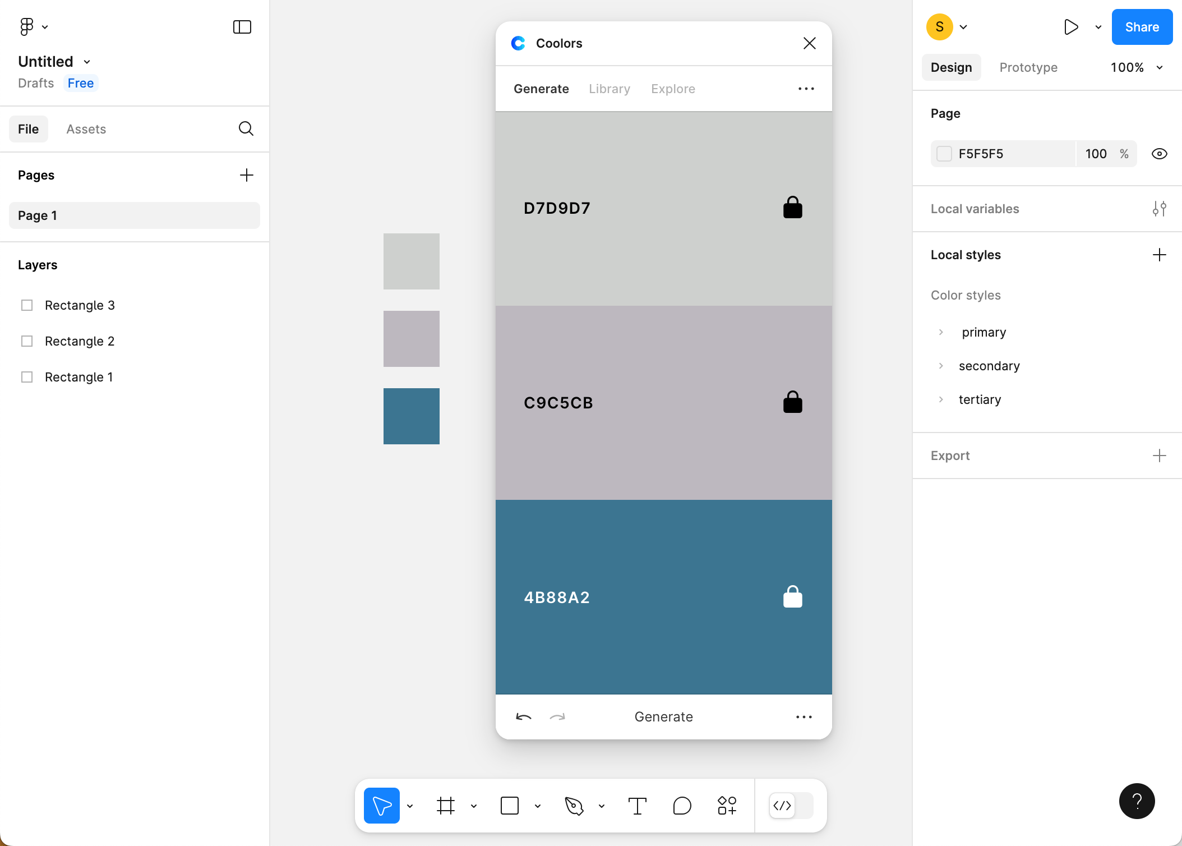This screenshot has width=1182, height=846.
Task: Select the Pen tool
Action: [574, 806]
